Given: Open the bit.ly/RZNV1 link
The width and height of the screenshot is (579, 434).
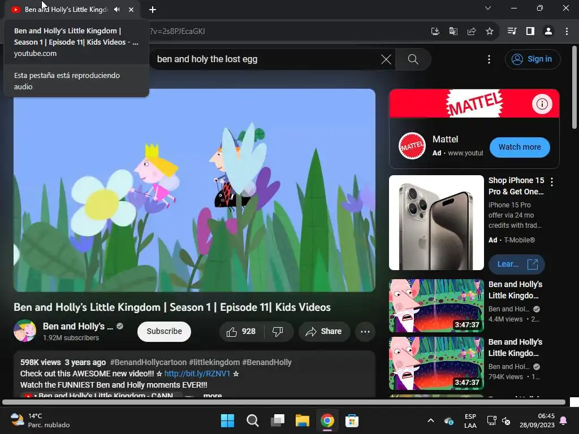Looking at the screenshot, I should [x=197, y=374].
